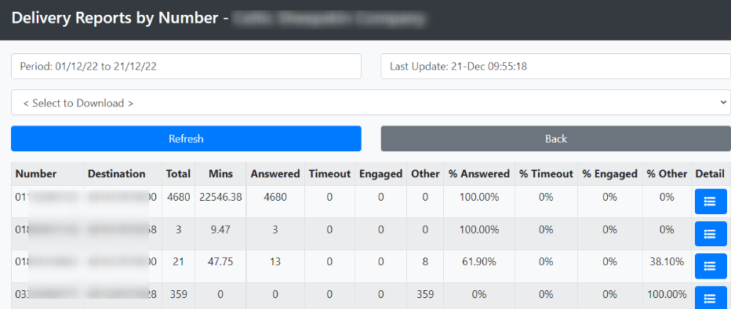Click the Delivery Reports by Number heading

(x=115, y=18)
